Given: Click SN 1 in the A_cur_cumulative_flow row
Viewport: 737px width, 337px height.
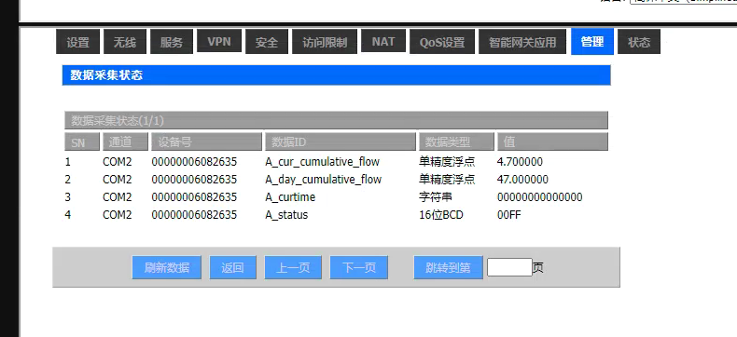Looking at the screenshot, I should [x=68, y=162].
